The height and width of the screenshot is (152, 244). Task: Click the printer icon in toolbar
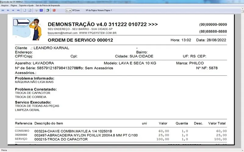(x=36, y=10)
